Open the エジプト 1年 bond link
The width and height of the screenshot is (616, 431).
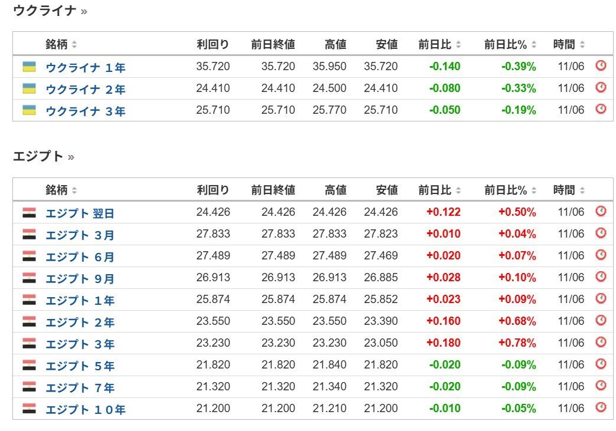[x=80, y=300]
